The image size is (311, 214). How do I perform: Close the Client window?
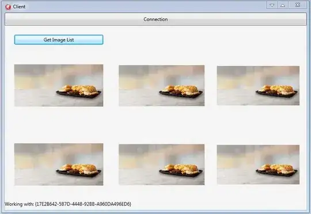click(298, 5)
